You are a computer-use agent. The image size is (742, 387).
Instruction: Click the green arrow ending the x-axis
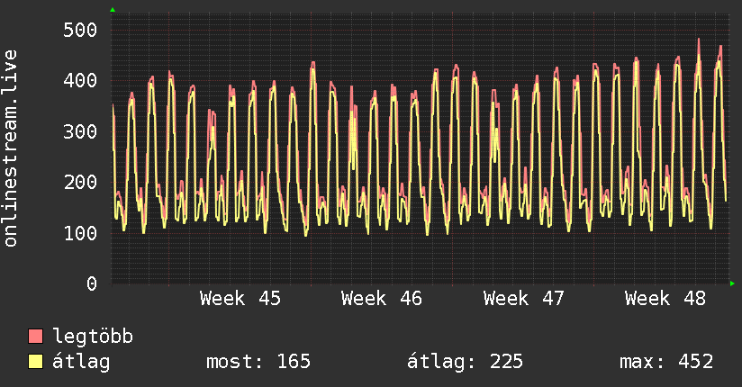[733, 283]
